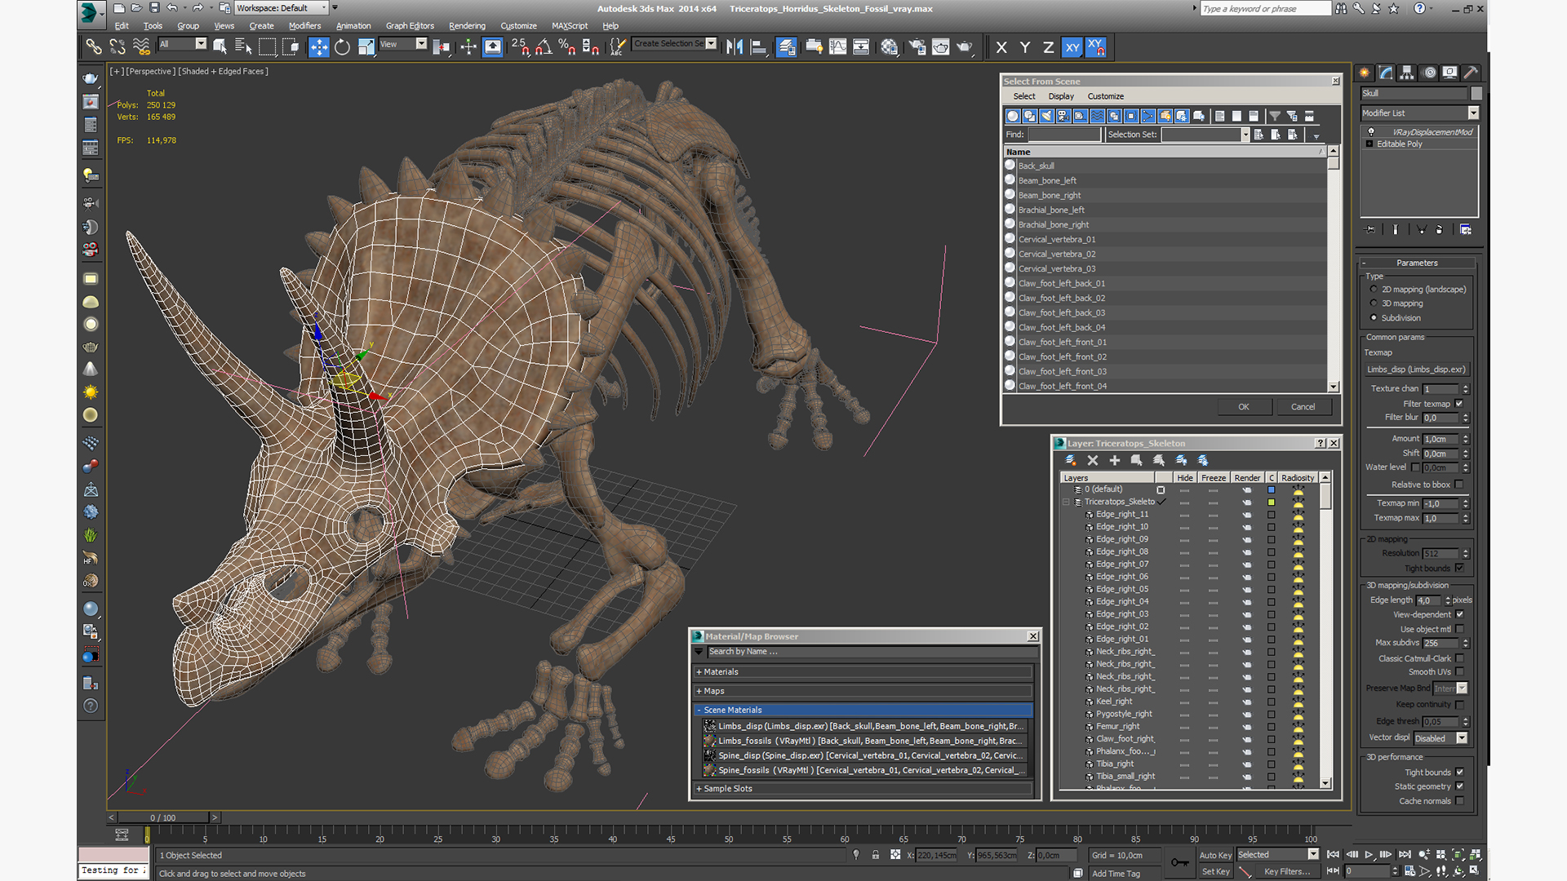The image size is (1567, 881).
Task: Click Pin Stack icon below modifier stack
Action: point(1369,230)
